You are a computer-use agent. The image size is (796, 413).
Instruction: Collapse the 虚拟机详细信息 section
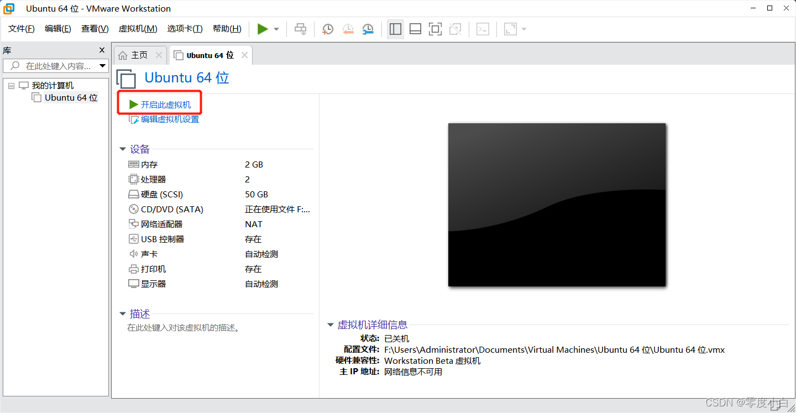pos(331,325)
